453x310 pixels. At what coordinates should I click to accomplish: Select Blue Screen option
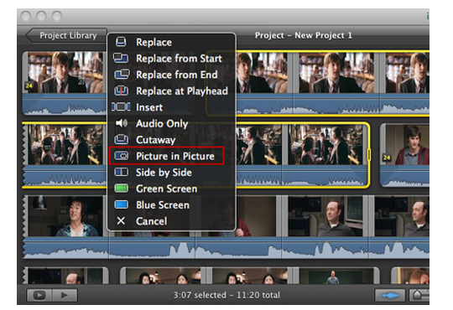pos(172,205)
